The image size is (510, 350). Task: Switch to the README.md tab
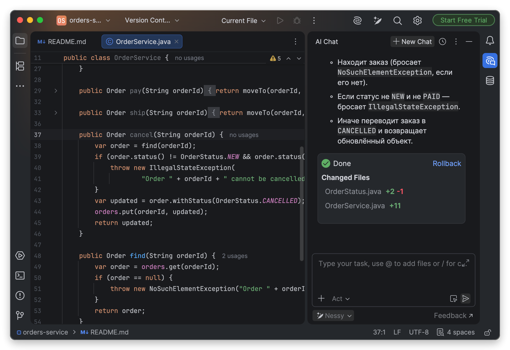(62, 41)
